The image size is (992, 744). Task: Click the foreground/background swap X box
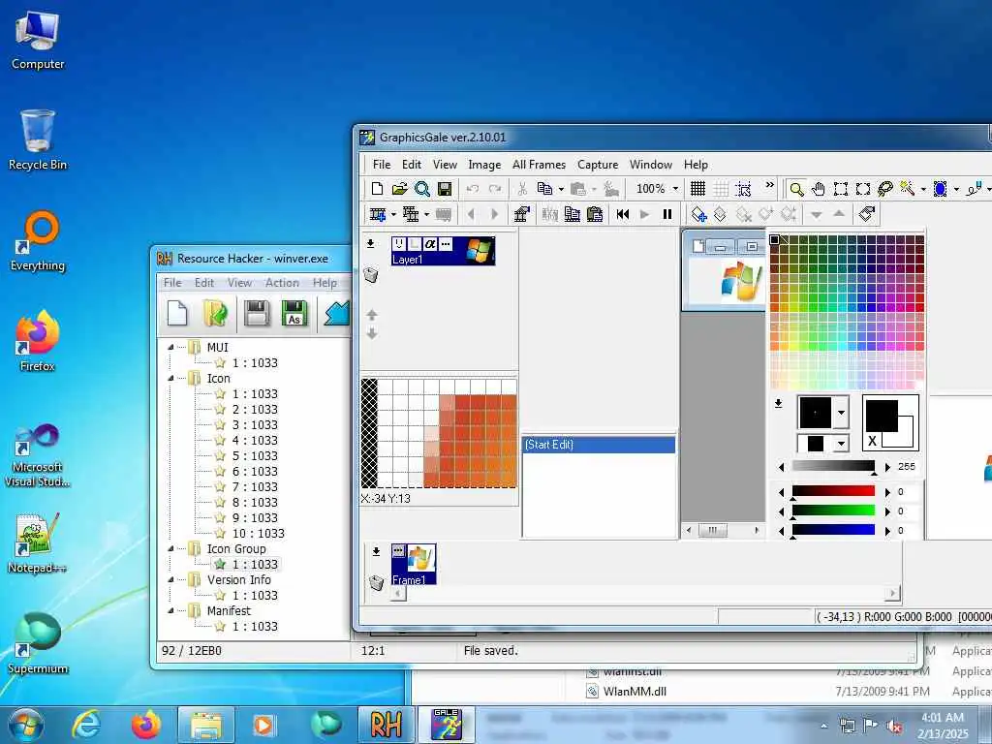pyautogui.click(x=873, y=441)
